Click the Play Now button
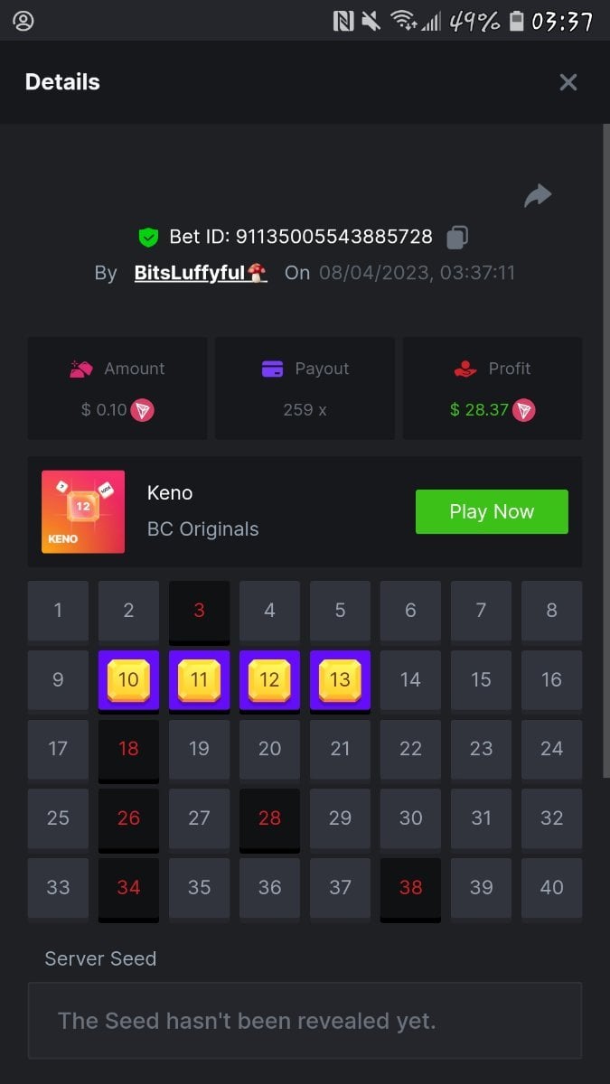Image resolution: width=610 pixels, height=1084 pixels. tap(492, 511)
